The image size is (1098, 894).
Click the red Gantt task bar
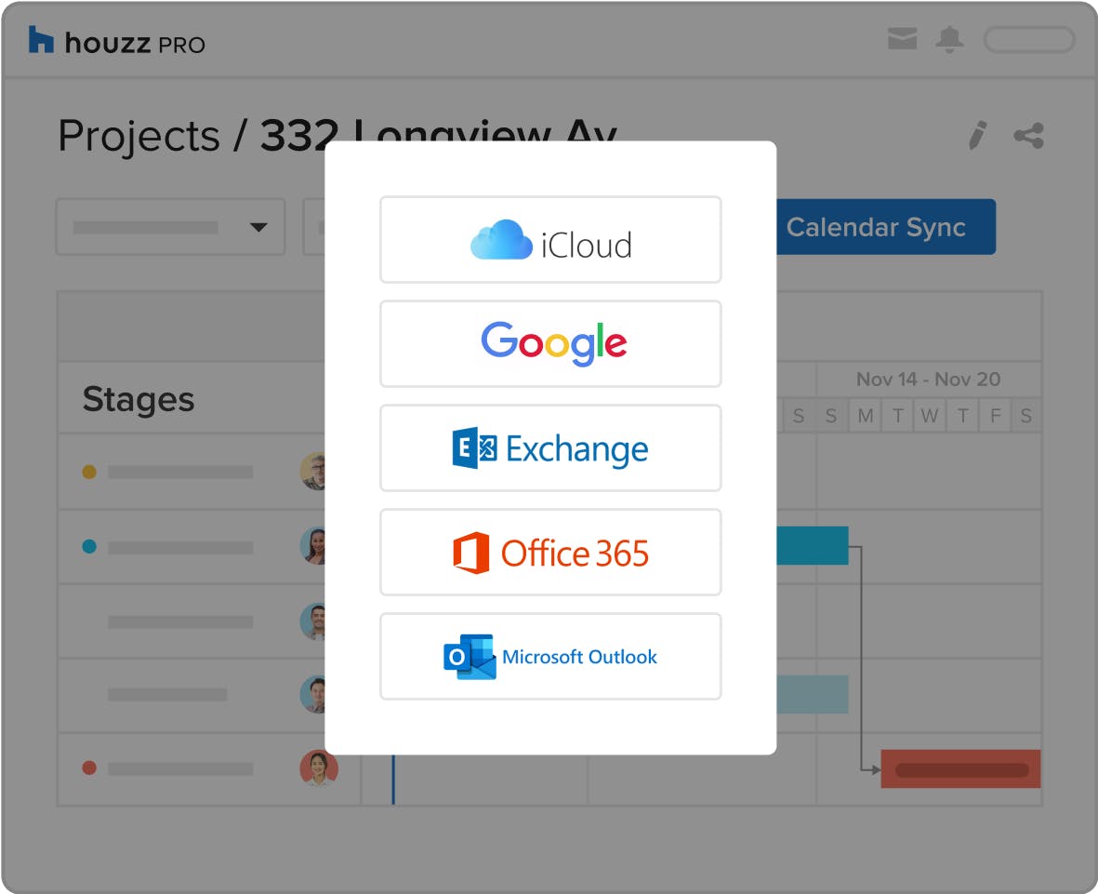pyautogui.click(x=960, y=768)
